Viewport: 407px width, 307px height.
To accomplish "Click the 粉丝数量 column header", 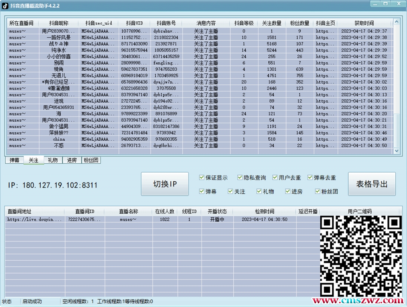I will point(300,23).
